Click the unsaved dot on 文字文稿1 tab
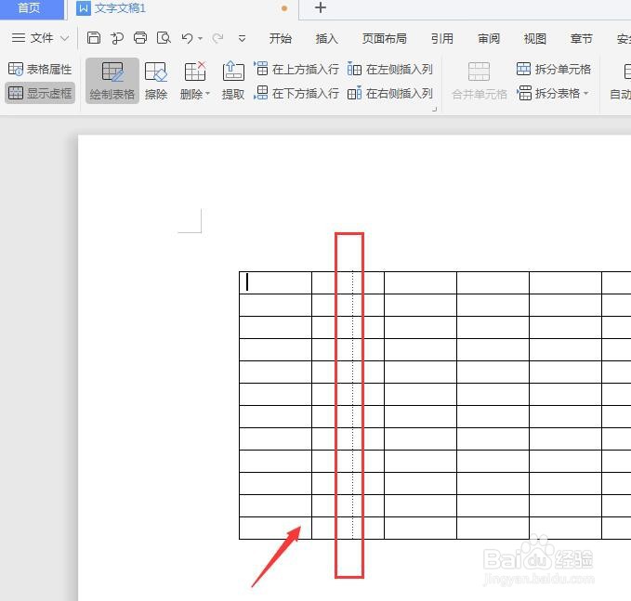631x601 pixels. [284, 8]
